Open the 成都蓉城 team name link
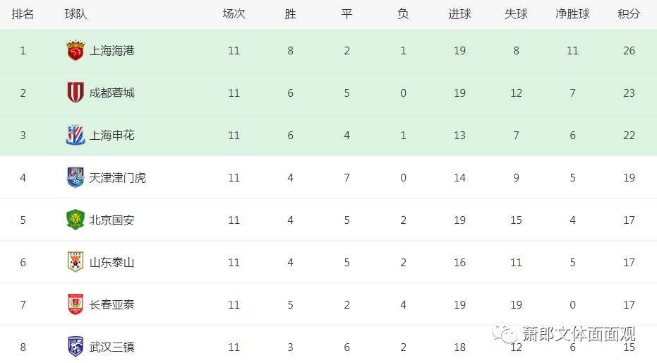The image size is (657, 363). (112, 93)
